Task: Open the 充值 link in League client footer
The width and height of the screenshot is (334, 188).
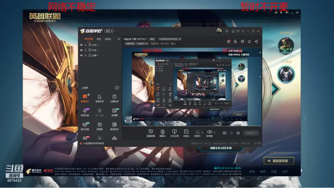Action: [x=273, y=172]
